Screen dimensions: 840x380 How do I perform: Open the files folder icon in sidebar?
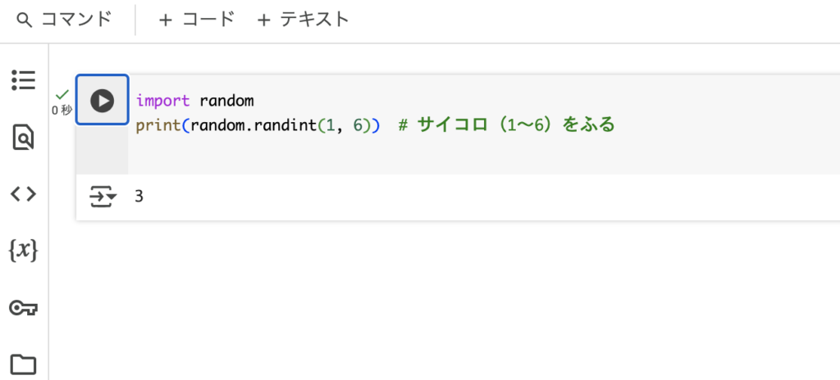click(24, 364)
